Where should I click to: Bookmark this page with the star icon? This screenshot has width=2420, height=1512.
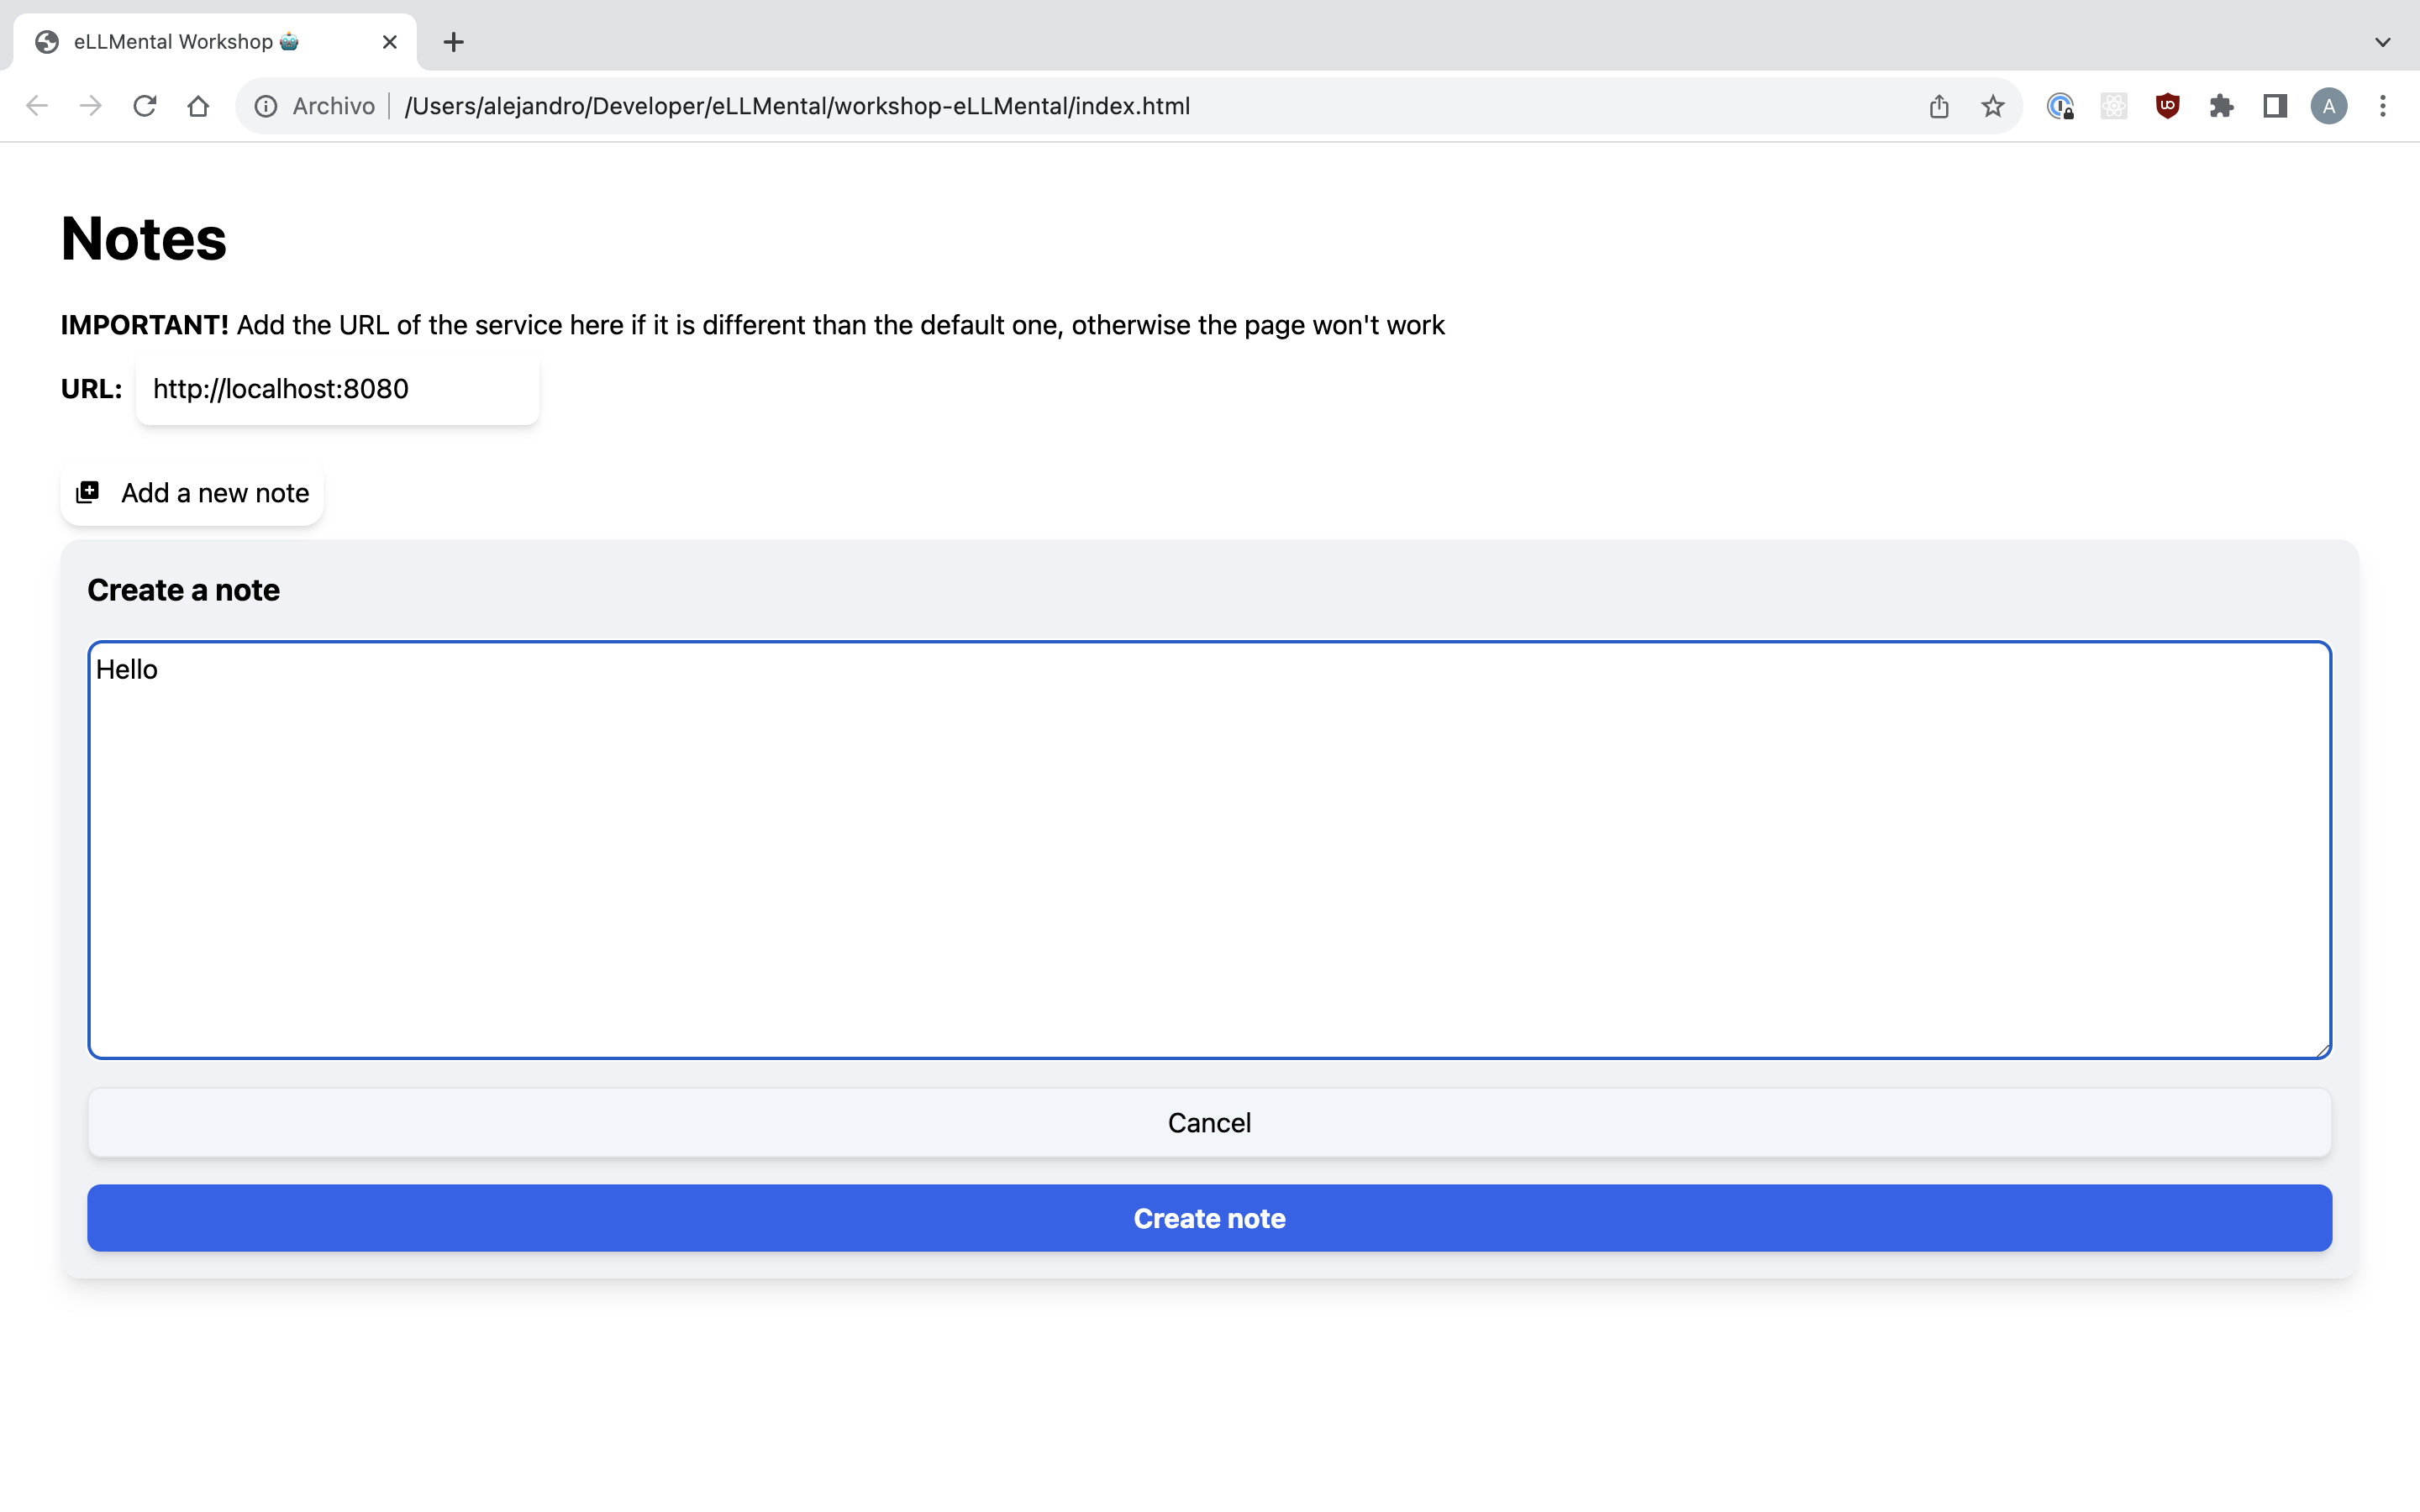click(x=1992, y=106)
